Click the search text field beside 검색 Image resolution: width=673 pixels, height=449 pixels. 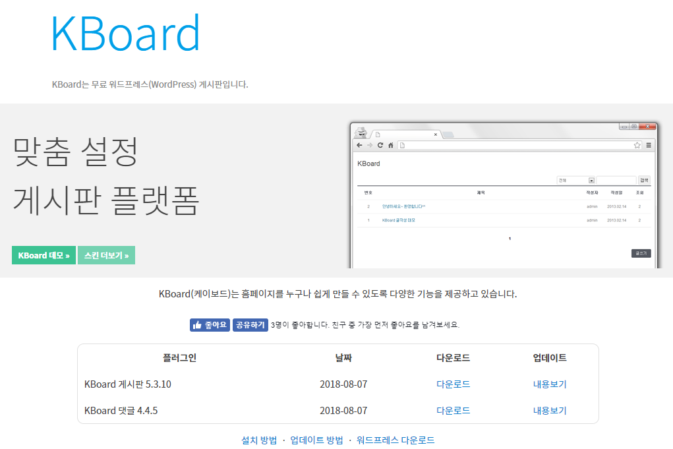616,180
